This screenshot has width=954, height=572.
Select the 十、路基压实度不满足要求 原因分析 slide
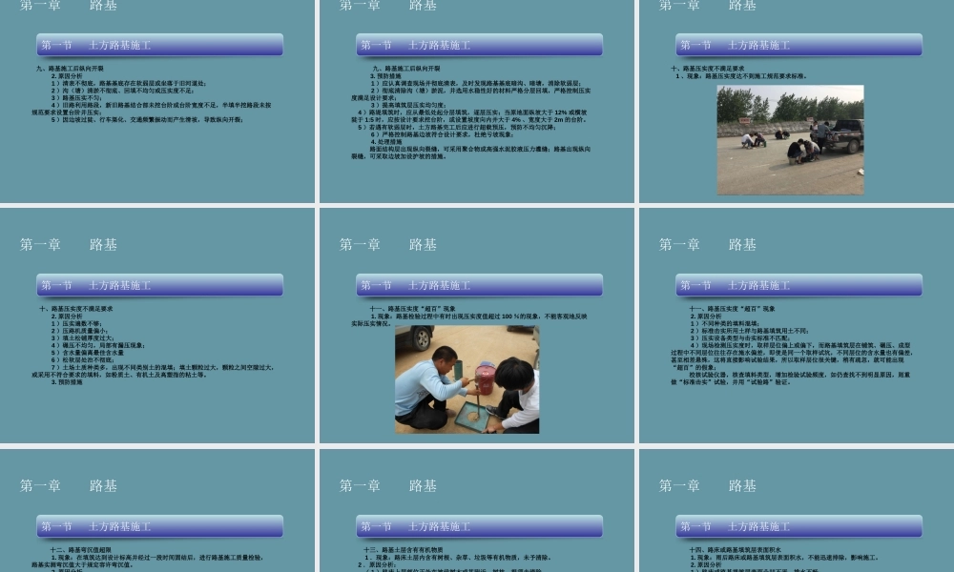point(157,325)
